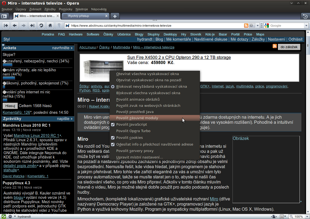The image size is (310, 219).
Task: Toggle the Opera panel sidebar button
Action: [4, 16]
